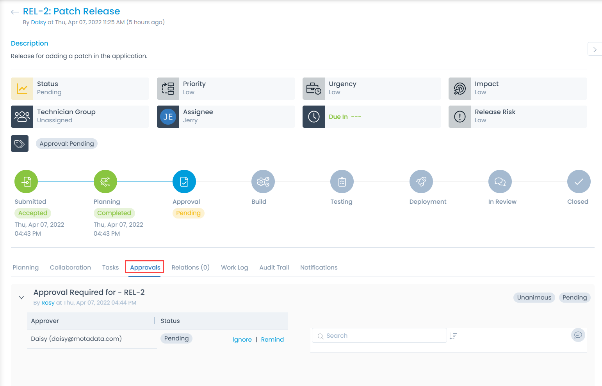Select the Submitted stage circle
The height and width of the screenshot is (386, 602).
tap(26, 182)
